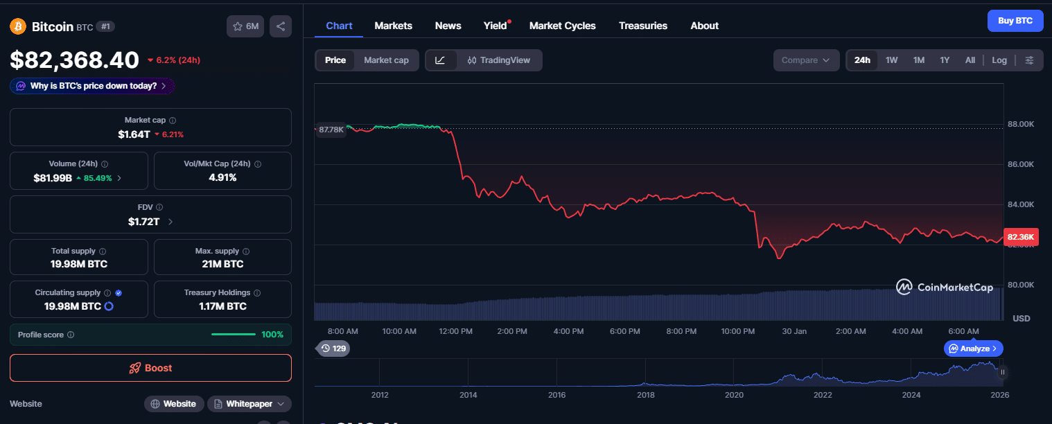Click the Bitcoin logo next to the coin name
The image size is (1052, 424).
click(x=17, y=26)
